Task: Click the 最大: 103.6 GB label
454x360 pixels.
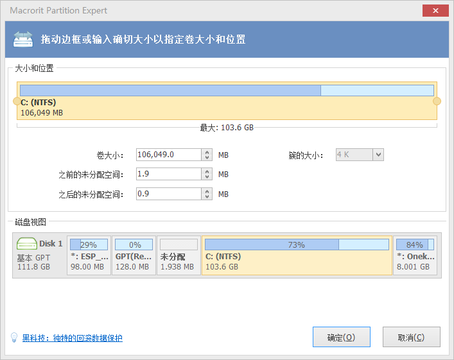Action: pyautogui.click(x=227, y=128)
